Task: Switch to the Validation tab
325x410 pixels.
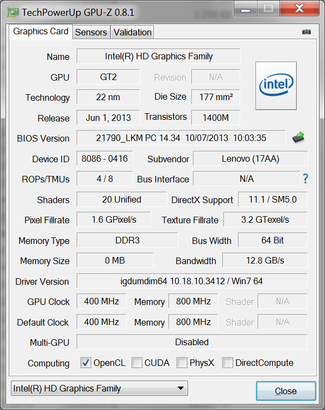Action: point(133,32)
